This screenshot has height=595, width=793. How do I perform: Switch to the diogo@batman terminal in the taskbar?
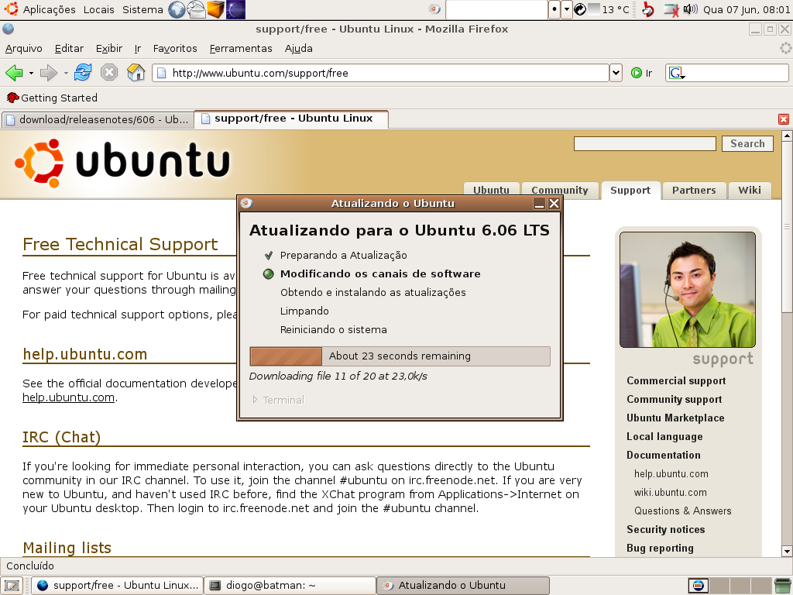tap(290, 586)
